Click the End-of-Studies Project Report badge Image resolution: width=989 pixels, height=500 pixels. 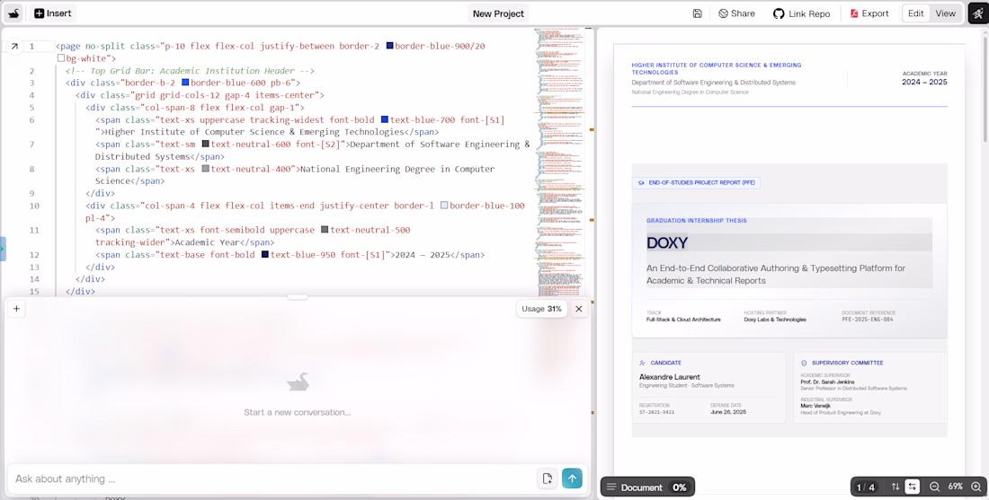coord(696,182)
